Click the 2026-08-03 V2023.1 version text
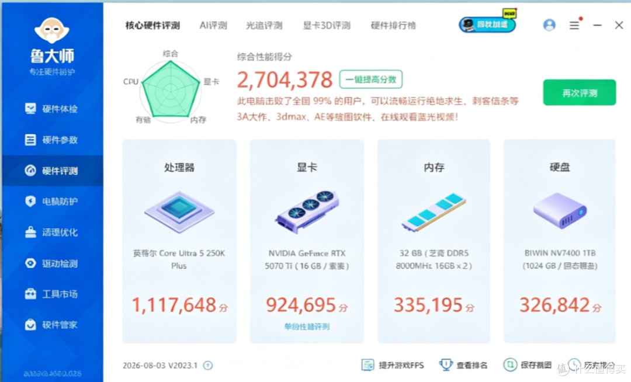The image size is (631, 382). coord(160,365)
